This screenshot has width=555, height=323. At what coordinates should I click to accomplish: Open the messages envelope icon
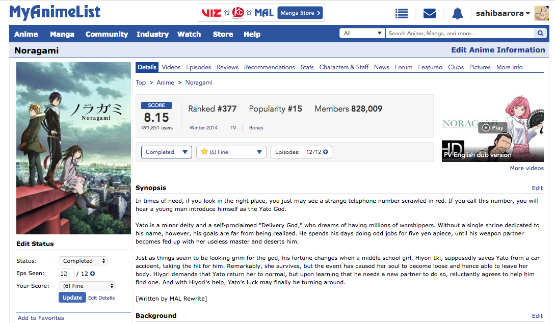tap(429, 13)
